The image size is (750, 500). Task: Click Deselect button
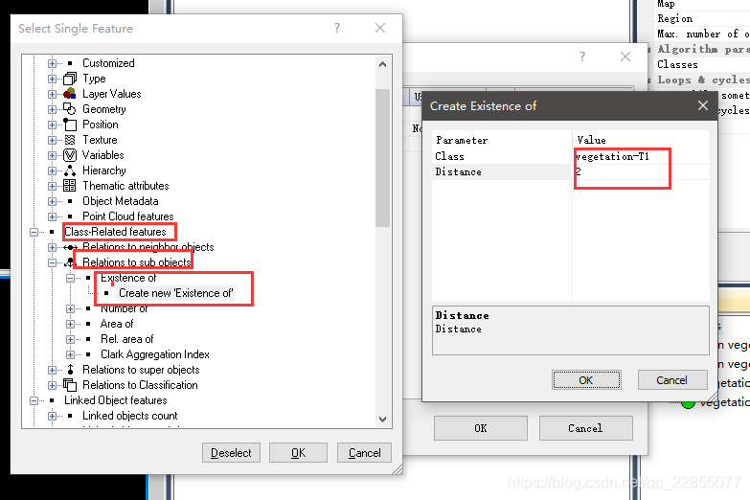coord(231,453)
